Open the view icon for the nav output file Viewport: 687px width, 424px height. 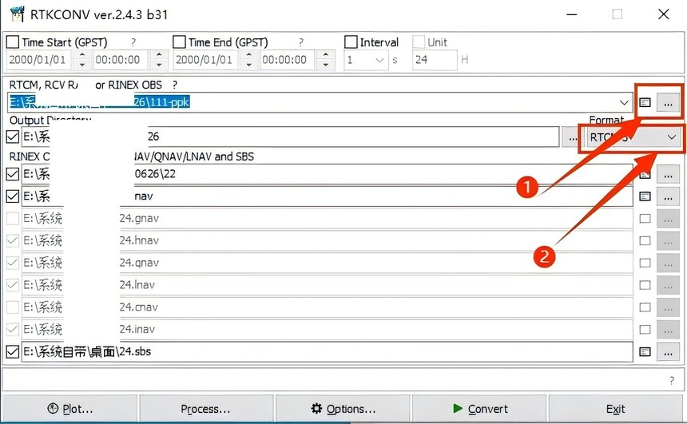tap(645, 196)
